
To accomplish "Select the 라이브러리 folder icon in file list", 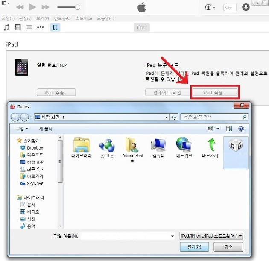I will (x=81, y=147).
